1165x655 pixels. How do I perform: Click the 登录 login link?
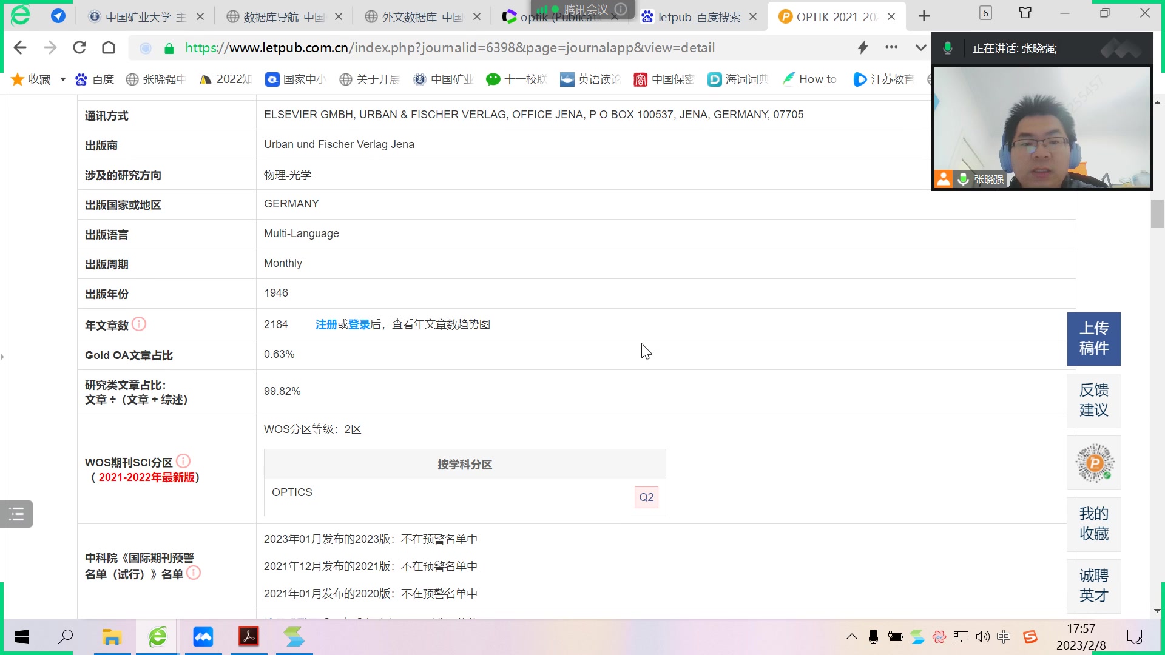point(359,324)
